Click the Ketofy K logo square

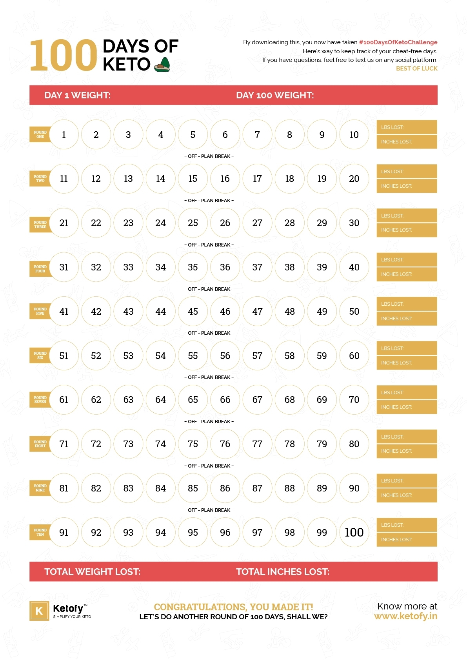pyautogui.click(x=39, y=611)
